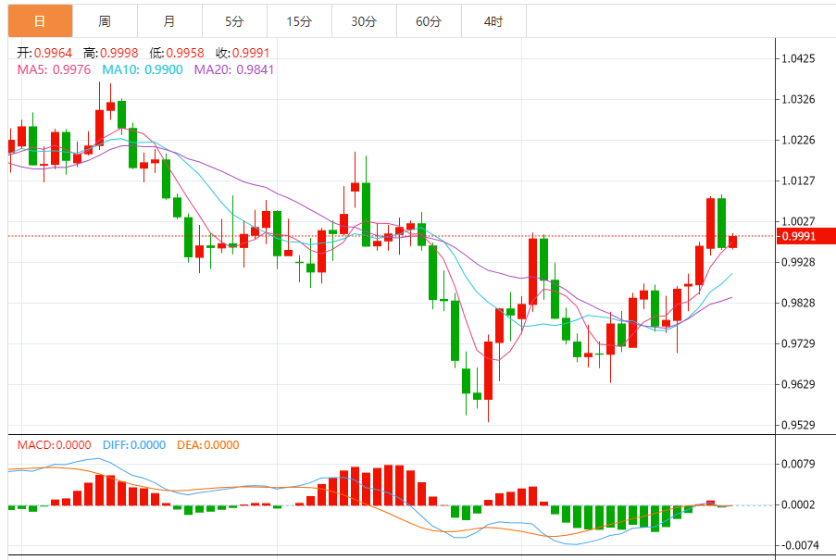Image resolution: width=836 pixels, height=560 pixels.
Task: Click the high price 0.9998 value
Action: 119,53
